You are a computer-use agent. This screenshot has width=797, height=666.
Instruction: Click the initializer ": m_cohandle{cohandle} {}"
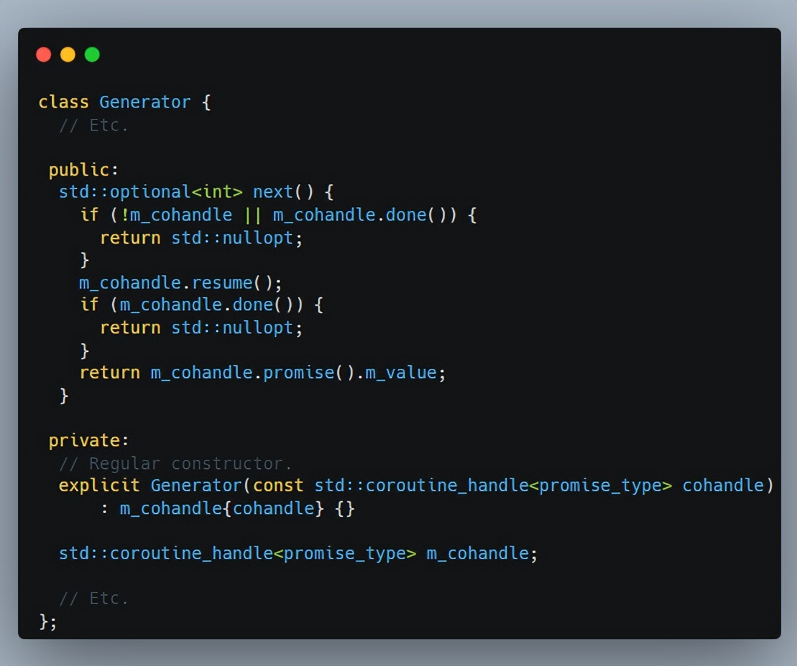(x=227, y=508)
